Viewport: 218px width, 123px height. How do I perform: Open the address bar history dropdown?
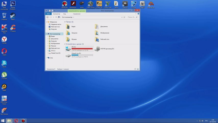click(x=122, y=17)
